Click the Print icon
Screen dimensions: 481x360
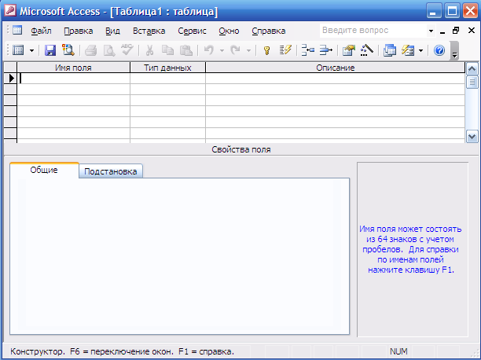(91, 50)
